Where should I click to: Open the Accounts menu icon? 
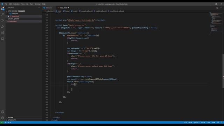pyautogui.click(x=2, y=112)
